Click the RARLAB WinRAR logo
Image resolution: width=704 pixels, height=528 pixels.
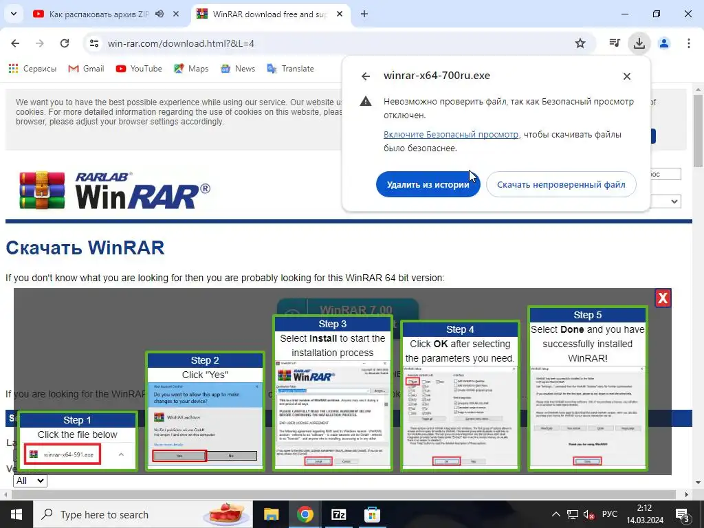coord(115,190)
